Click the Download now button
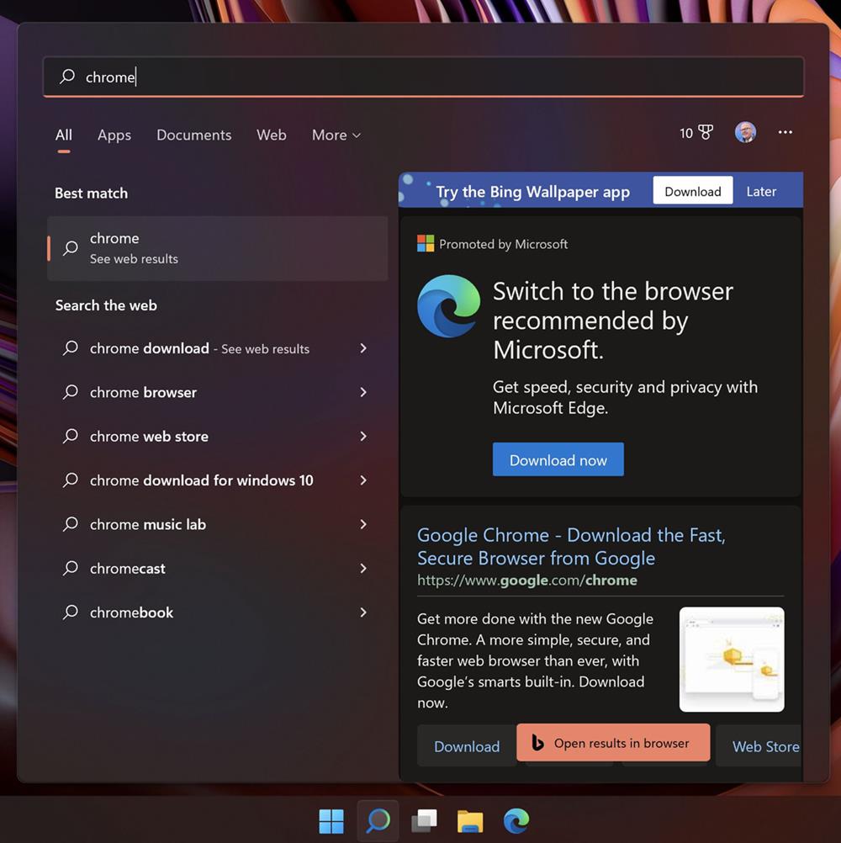Screen dimensions: 841x843 [x=558, y=459]
